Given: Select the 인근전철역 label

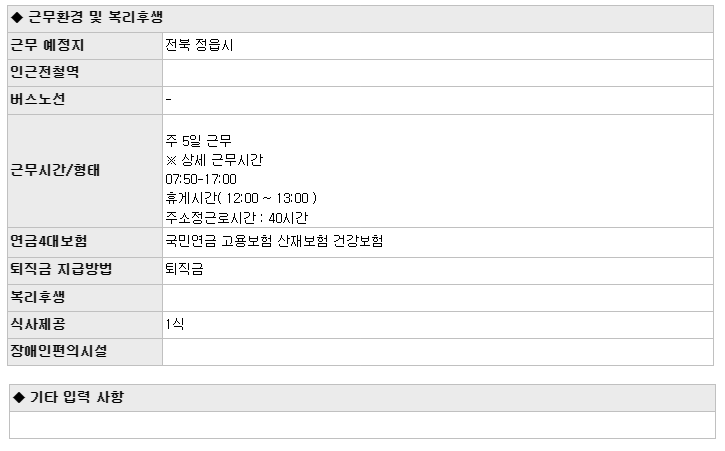Looking at the screenshot, I should pyautogui.click(x=44, y=72).
